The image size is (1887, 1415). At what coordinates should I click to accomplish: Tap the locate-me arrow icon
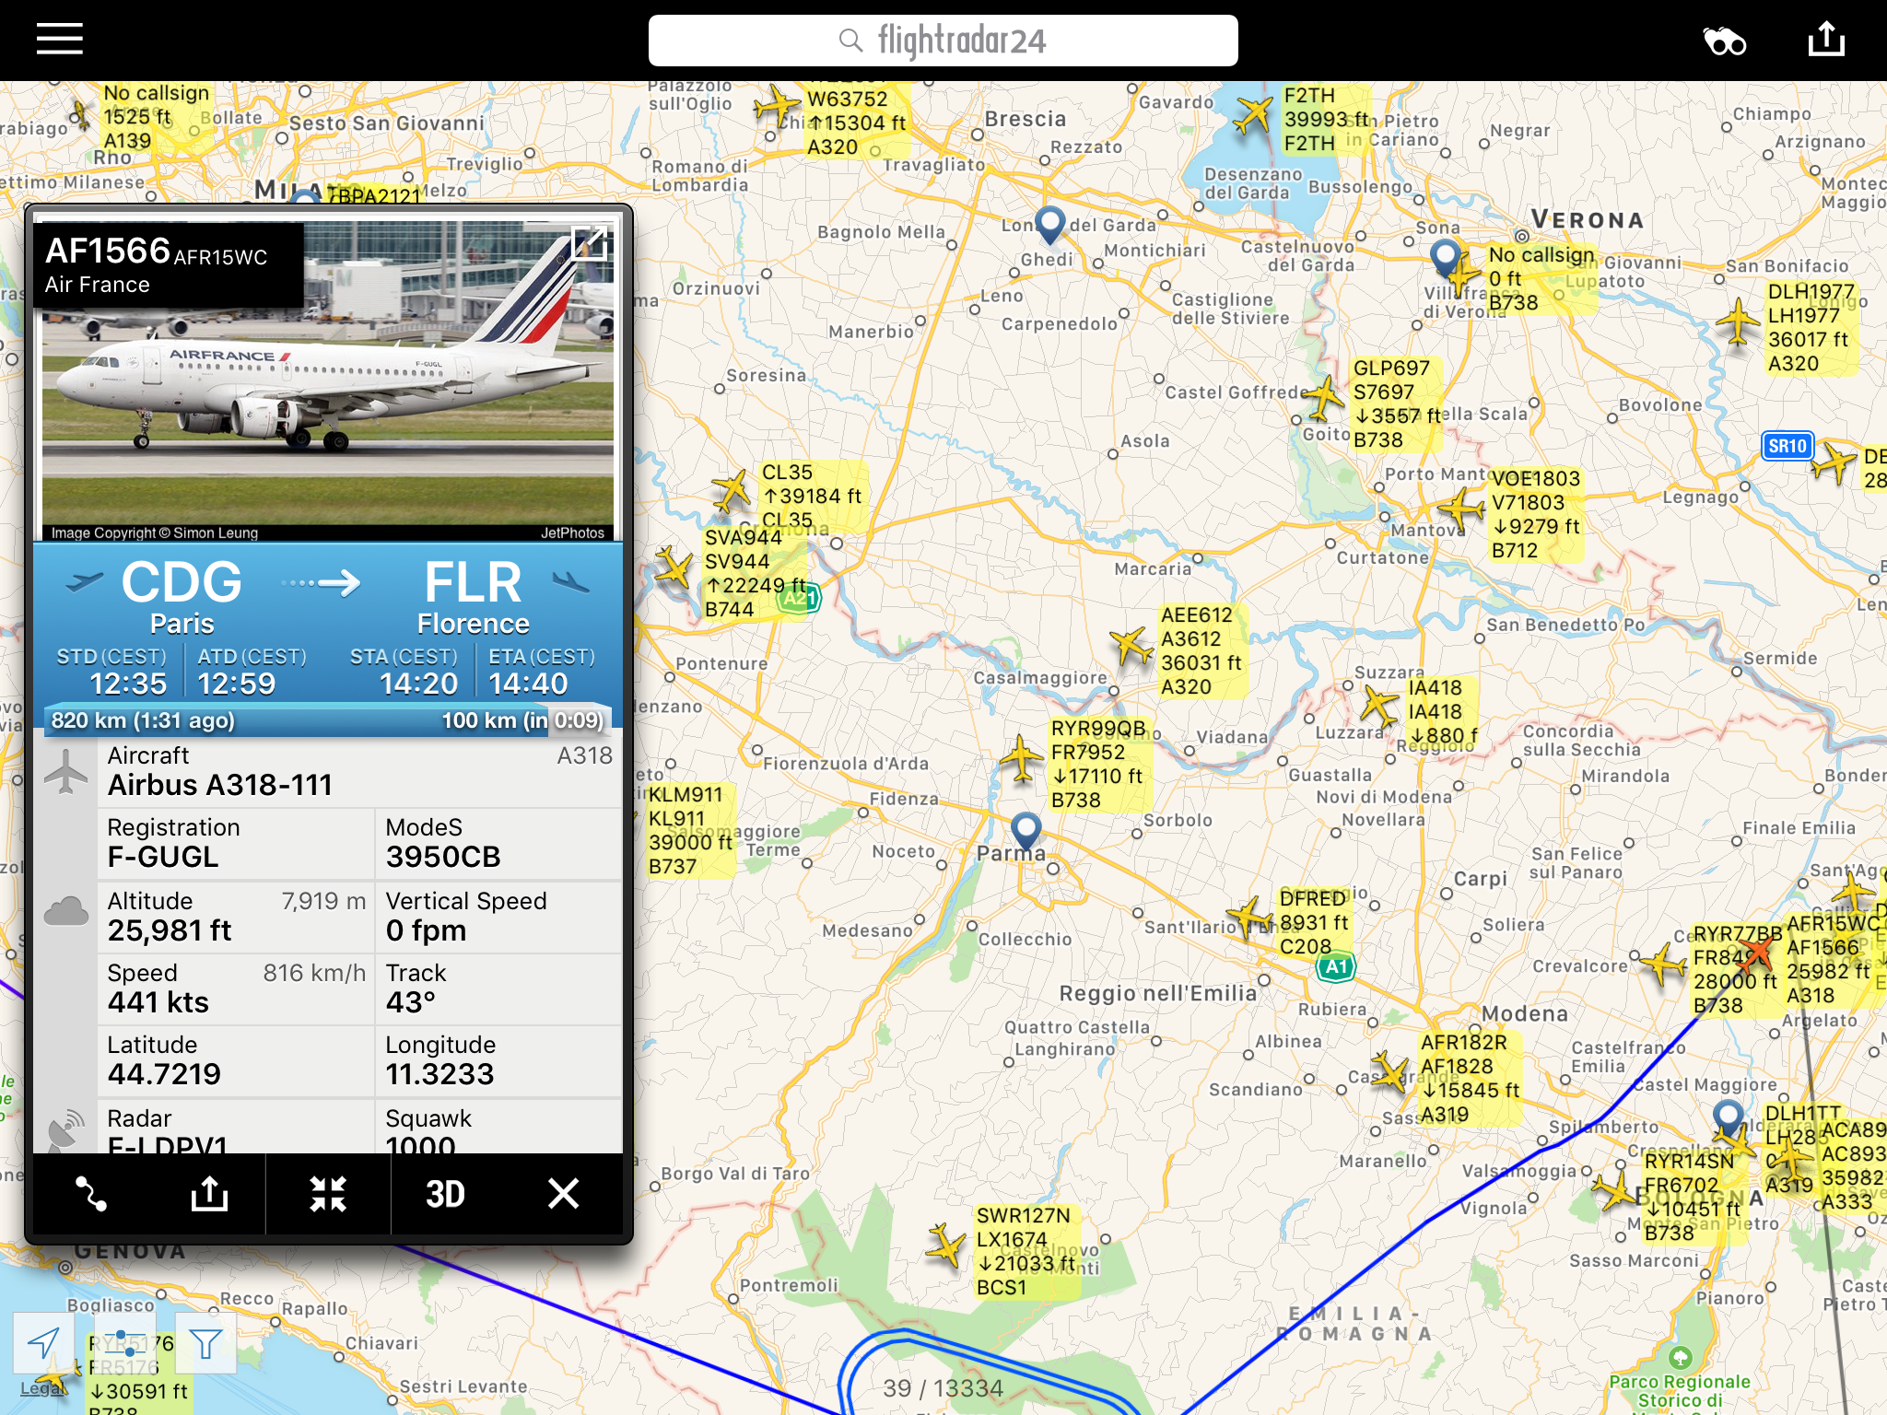coord(43,1343)
